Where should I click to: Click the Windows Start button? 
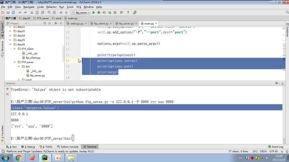pos(5,158)
